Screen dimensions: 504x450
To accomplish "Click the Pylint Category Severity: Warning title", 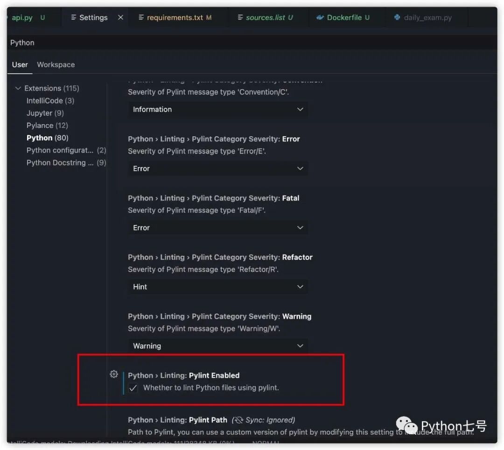I will click(219, 316).
